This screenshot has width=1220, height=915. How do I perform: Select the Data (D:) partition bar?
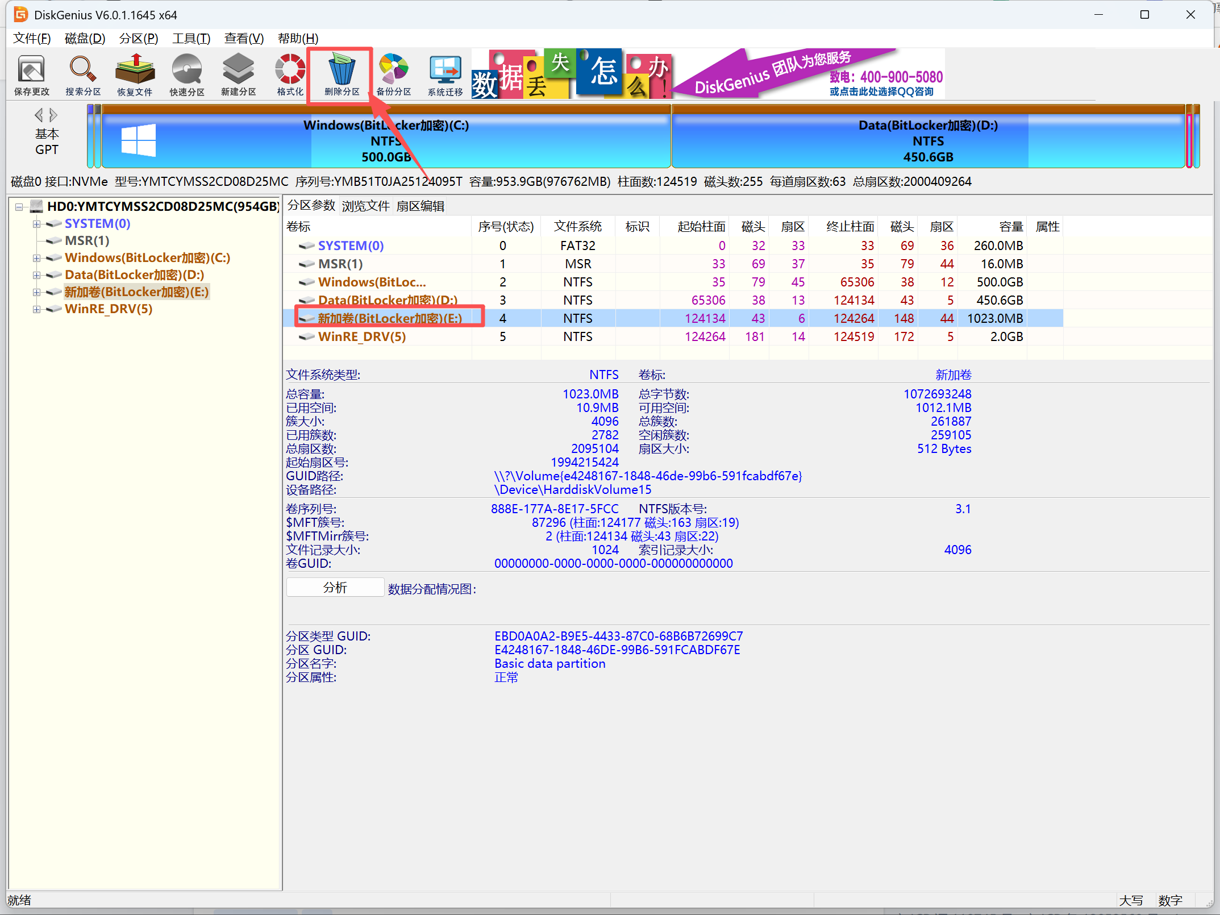(927, 140)
